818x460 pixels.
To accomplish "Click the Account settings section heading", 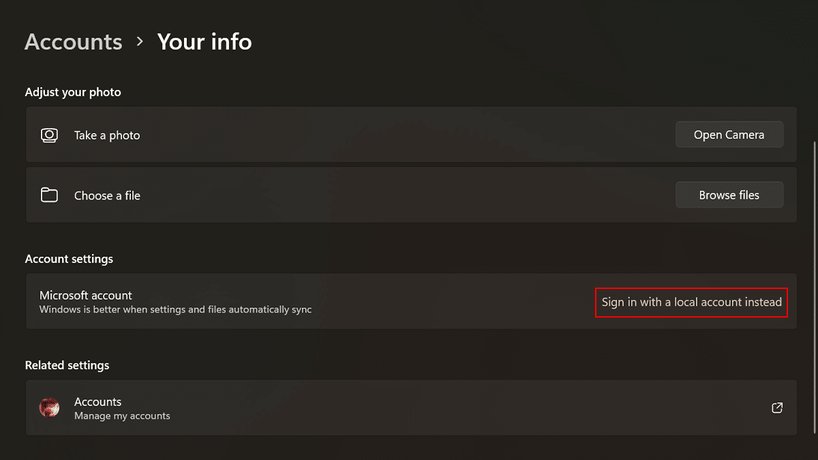I will (69, 259).
